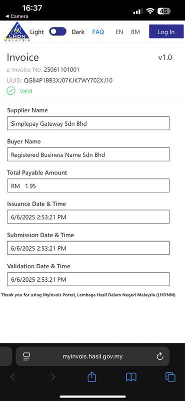Tap the green Valid checkmark icon
185x401 pixels.
tap(11, 91)
